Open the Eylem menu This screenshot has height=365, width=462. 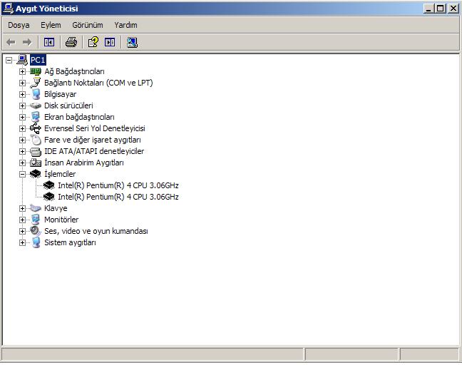(x=51, y=25)
